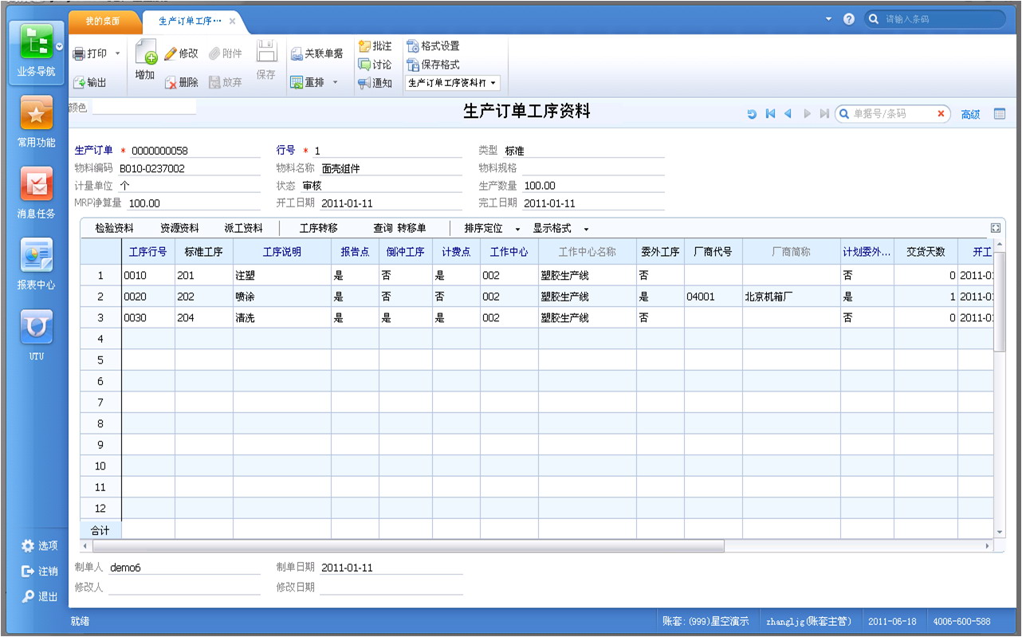The width and height of the screenshot is (1022, 637).
Task: Maximize the grid with expand icon
Action: coord(996,228)
